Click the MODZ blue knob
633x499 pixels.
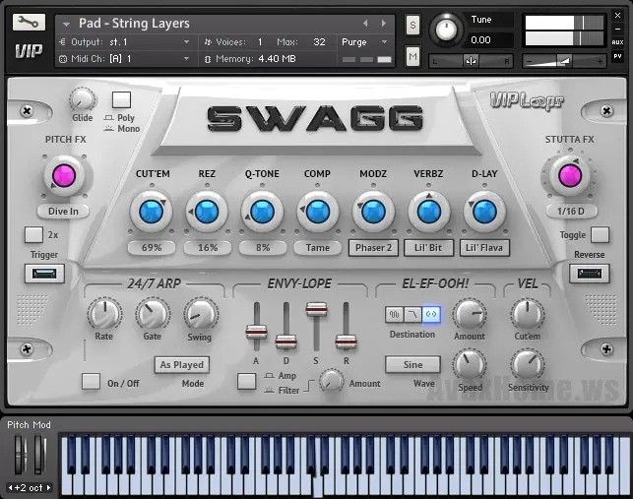tap(373, 212)
